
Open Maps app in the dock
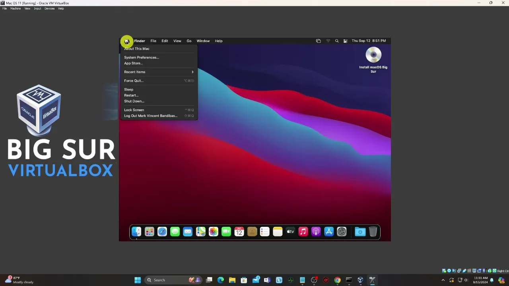[200, 232]
